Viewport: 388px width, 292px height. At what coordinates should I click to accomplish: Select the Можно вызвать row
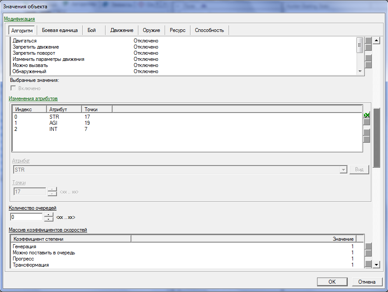[184, 65]
